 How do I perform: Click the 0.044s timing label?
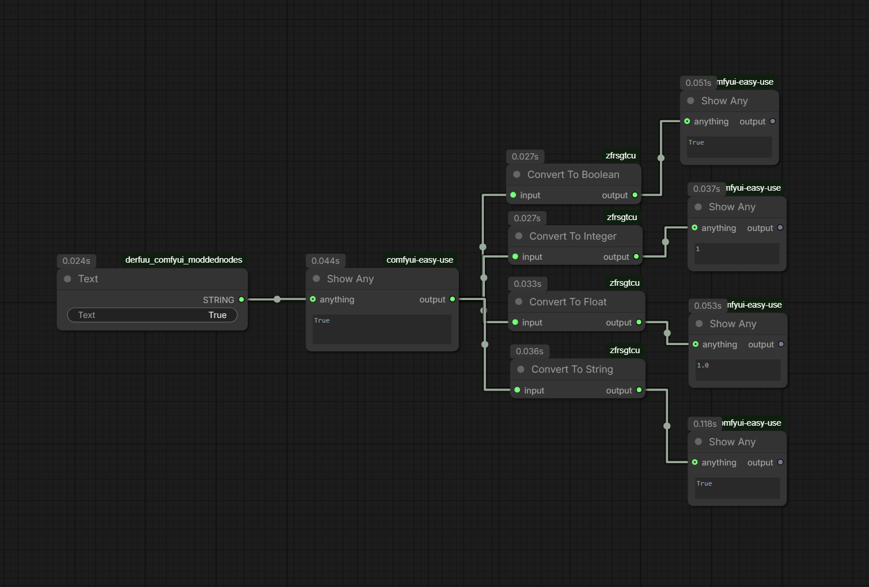coord(325,261)
